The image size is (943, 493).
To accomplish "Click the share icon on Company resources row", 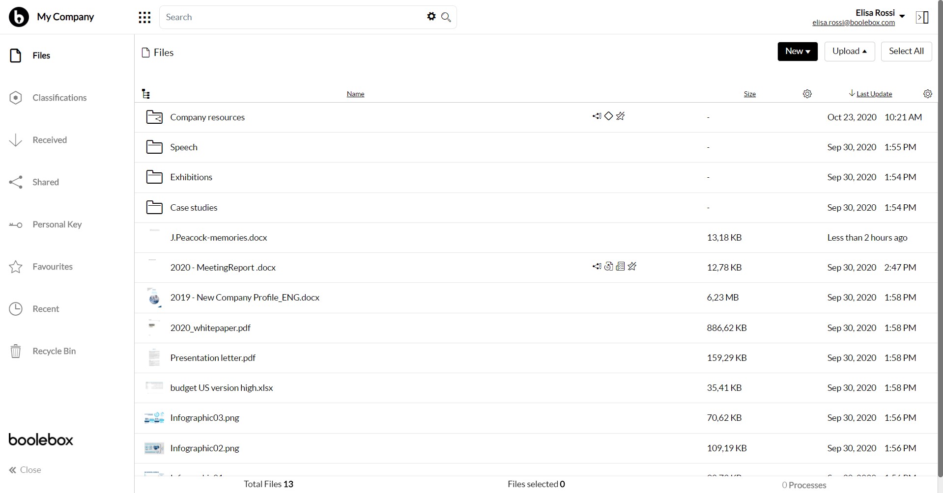I will (597, 116).
